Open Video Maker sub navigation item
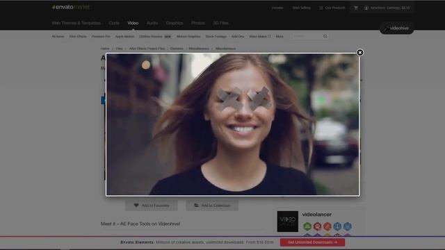445x250 pixels. tap(259, 37)
